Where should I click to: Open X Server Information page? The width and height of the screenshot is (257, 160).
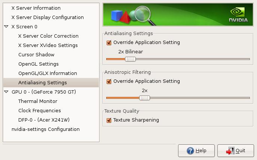36,8
